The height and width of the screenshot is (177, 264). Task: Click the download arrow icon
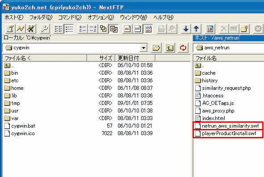(186, 29)
